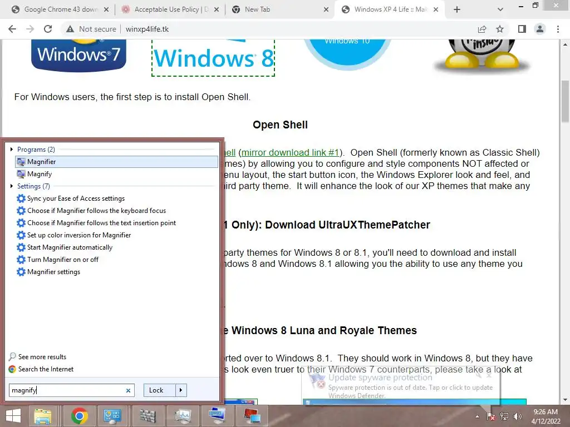Click the Magnify program icon
Screen dimensions: 570x427
tap(21, 174)
